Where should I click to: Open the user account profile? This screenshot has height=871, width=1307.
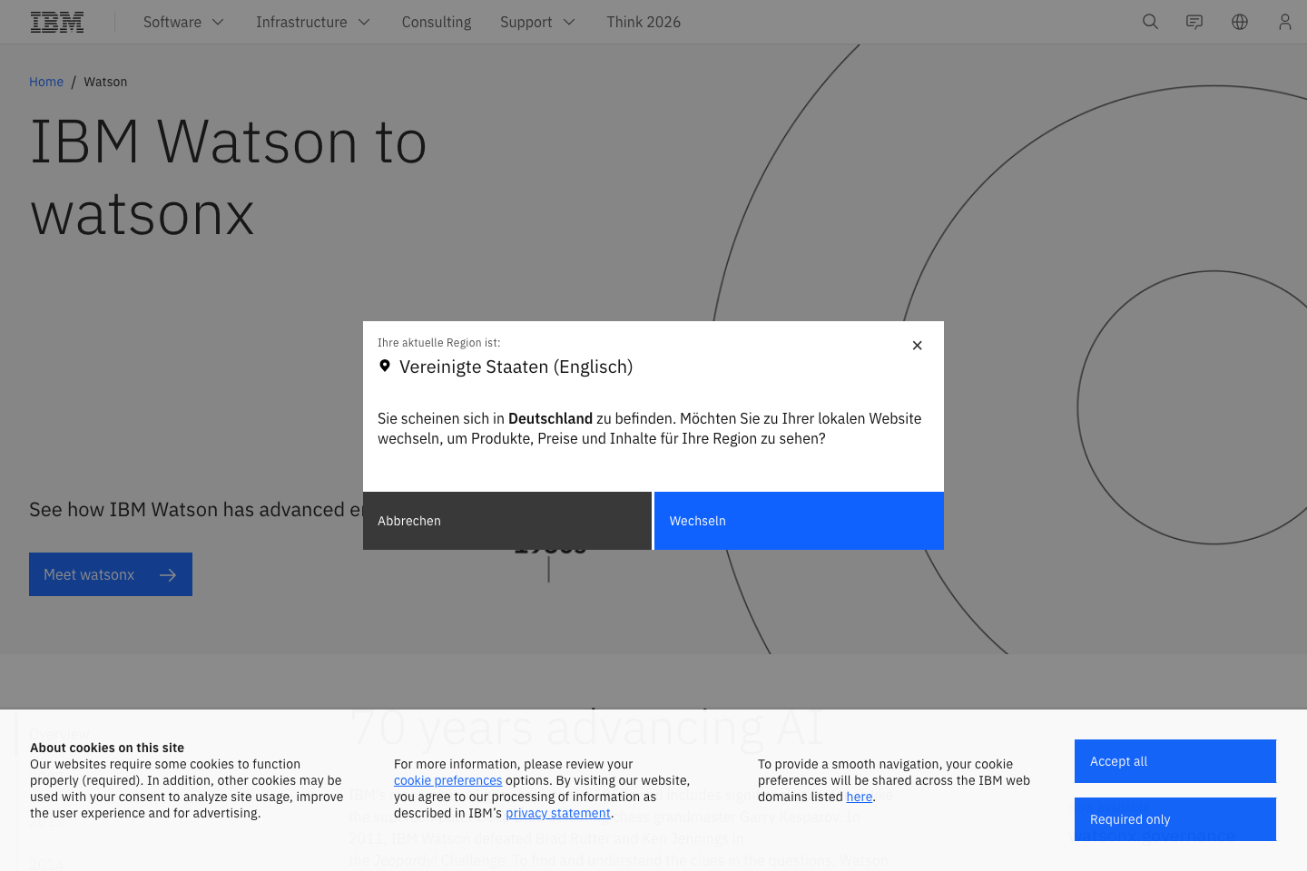click(x=1284, y=21)
